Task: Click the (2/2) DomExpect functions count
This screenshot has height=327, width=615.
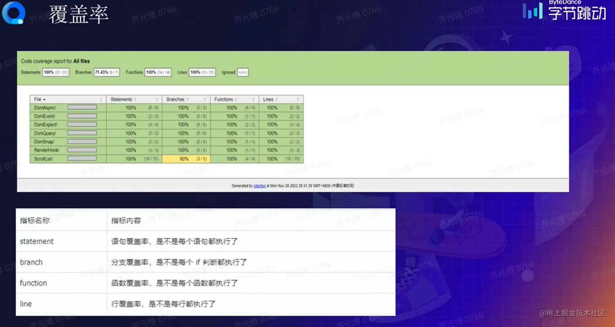Action: click(250, 125)
